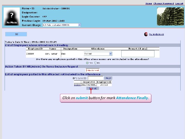Screen dimensions: 185x139
Task: Click Today's Date & Time text
Action: pos(31,42)
